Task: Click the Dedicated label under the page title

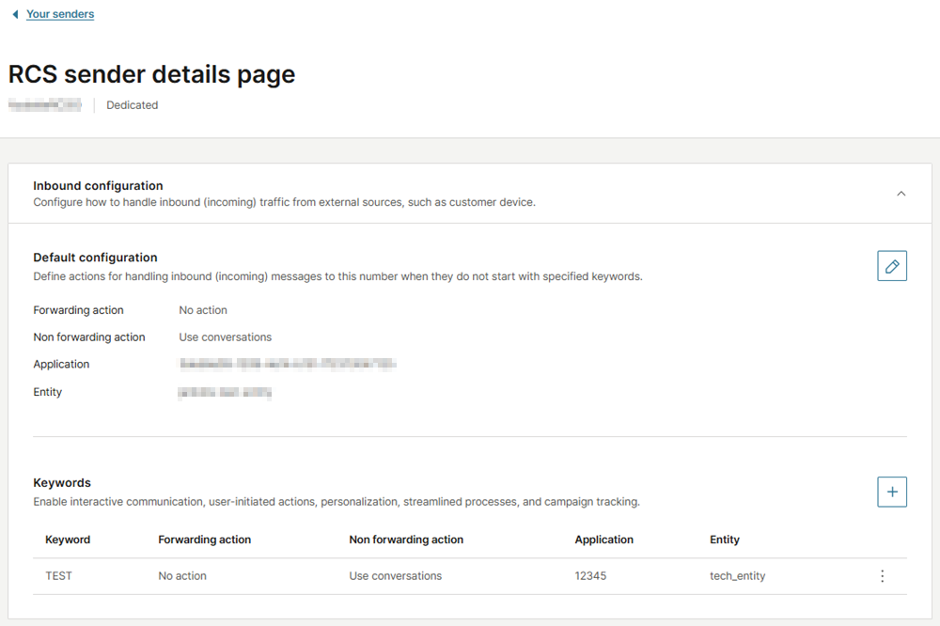Action: (132, 104)
